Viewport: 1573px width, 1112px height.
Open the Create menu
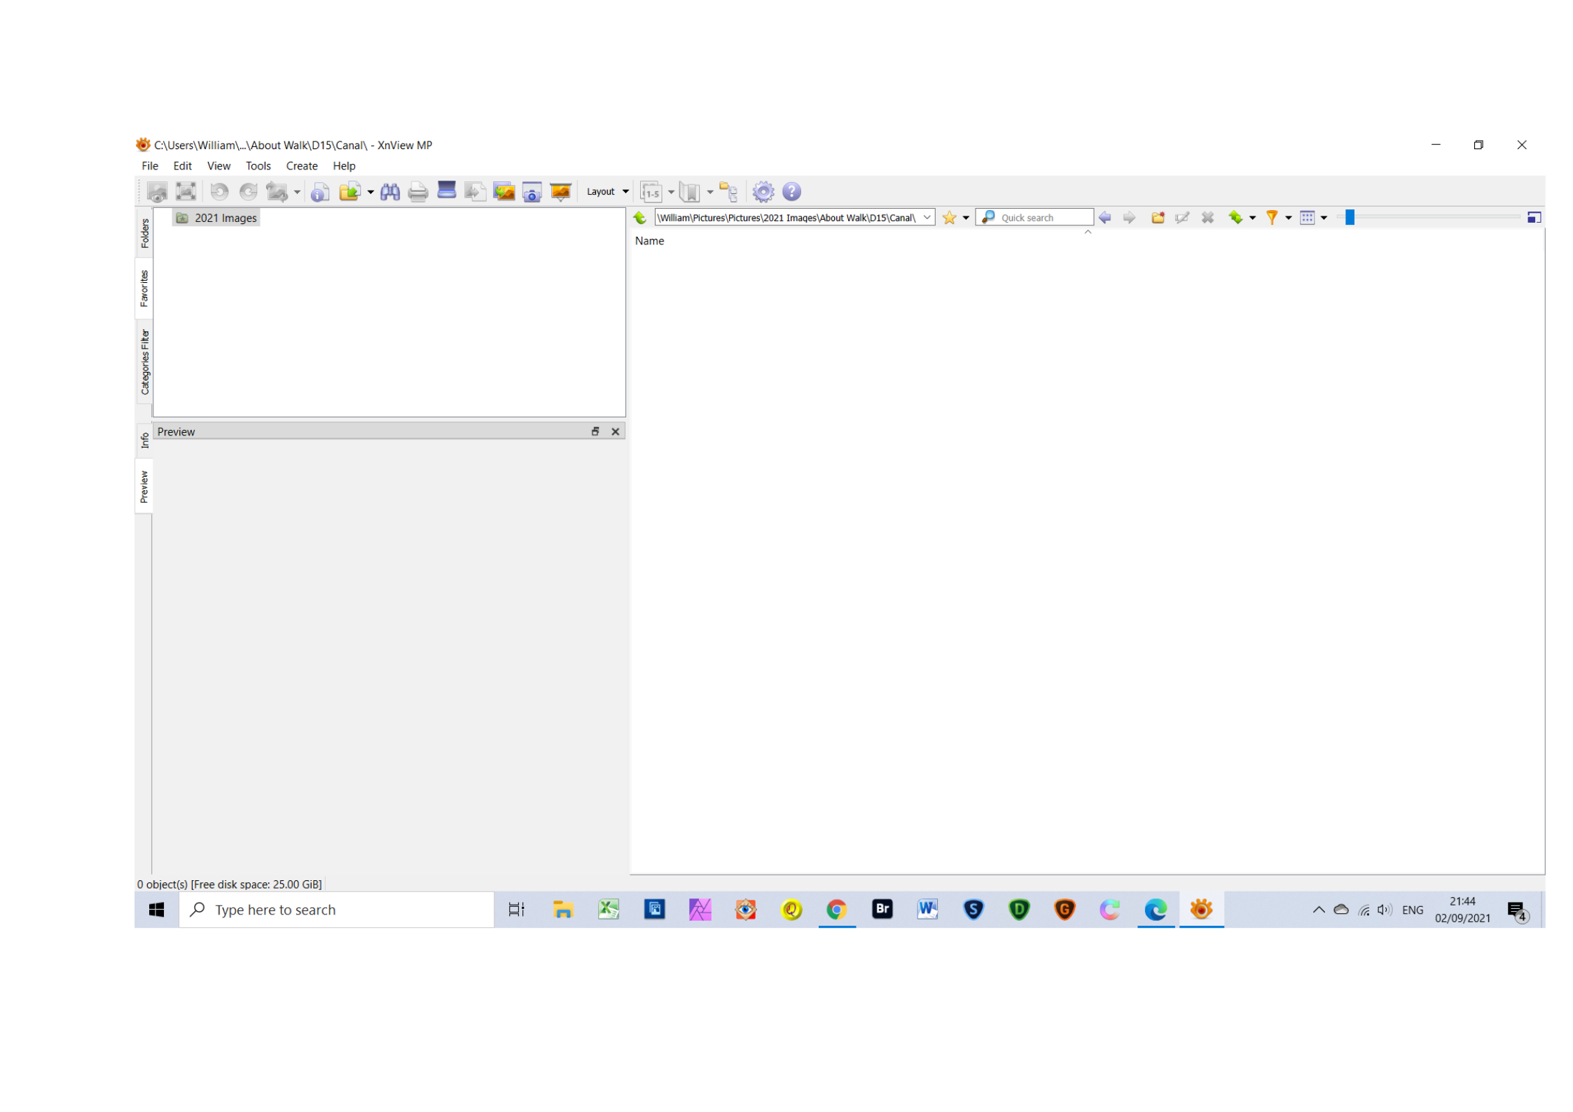301,166
